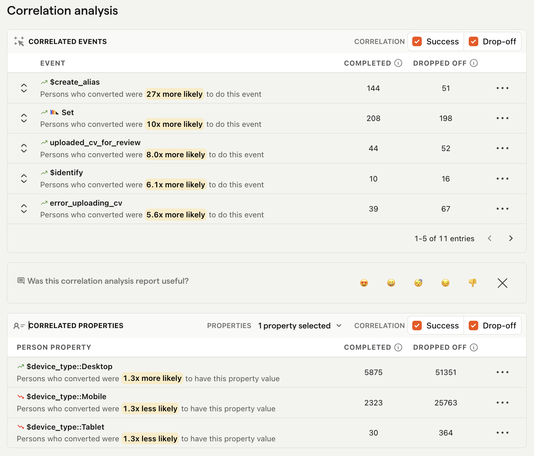Open more options for $device_type::Tablet row
The image size is (534, 456).
point(502,433)
